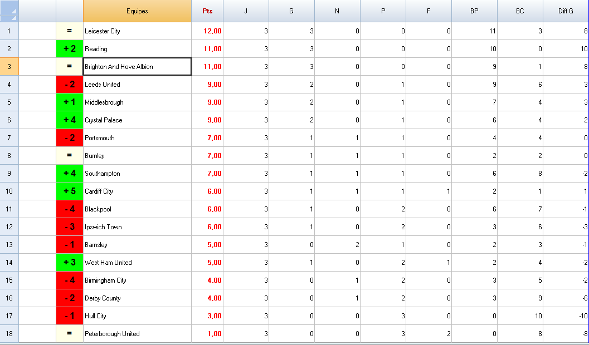Click Leicester City's = movement cell
This screenshot has height=345, width=589.
point(70,31)
